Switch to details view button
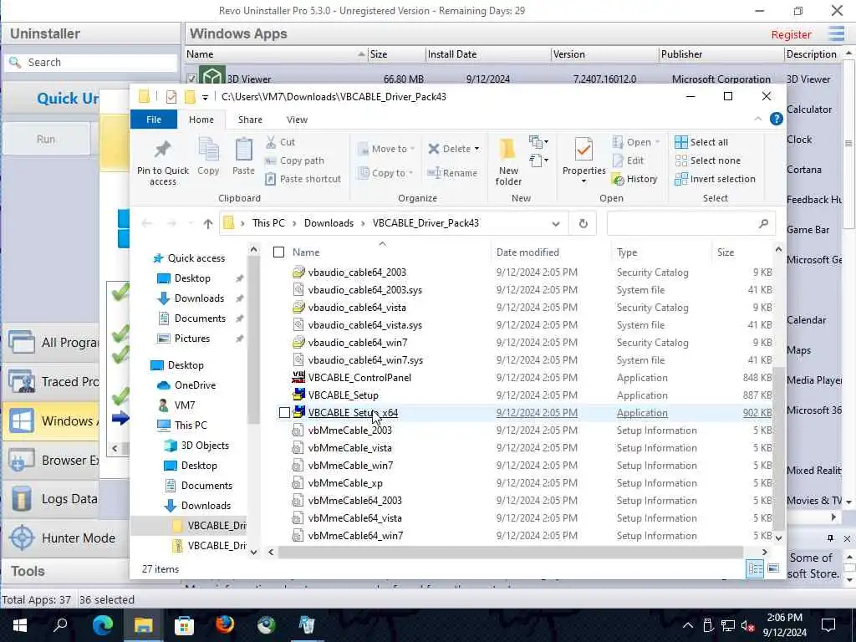The height and width of the screenshot is (642, 856). pos(756,568)
